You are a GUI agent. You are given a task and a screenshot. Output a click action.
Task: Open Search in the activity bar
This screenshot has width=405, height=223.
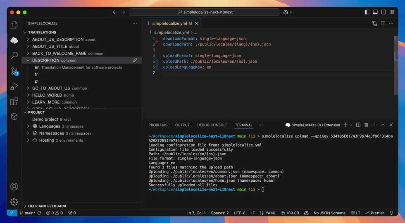click(x=14, y=55)
